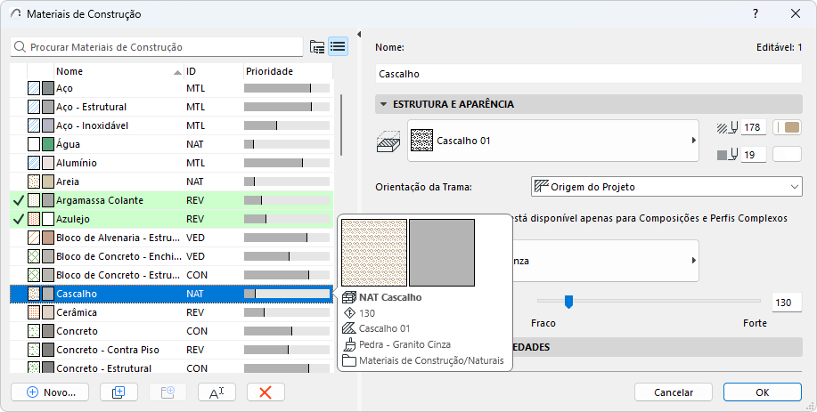Click the intersection priority slider handle
817x412 pixels.
569,302
